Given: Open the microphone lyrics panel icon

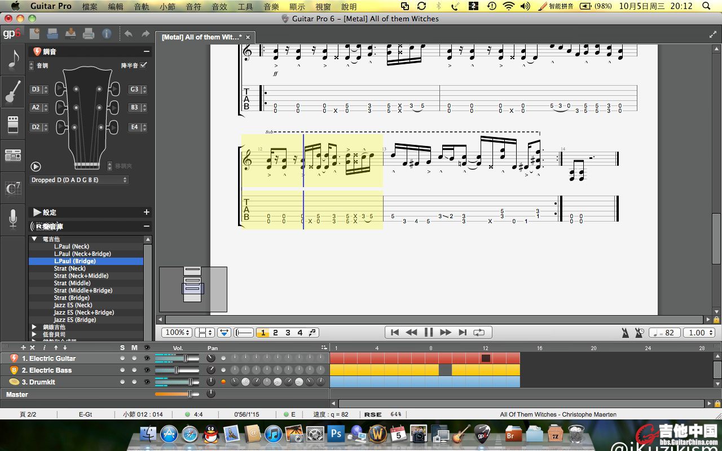Looking at the screenshot, I should 13,219.
